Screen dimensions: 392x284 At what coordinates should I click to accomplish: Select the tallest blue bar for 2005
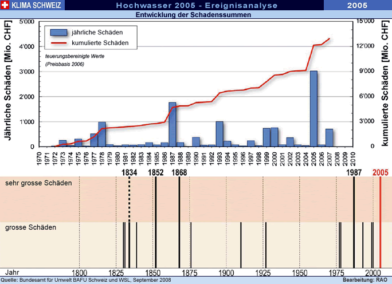coord(313,109)
